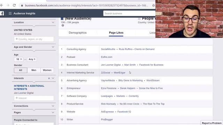Switch to the Page Likes tab

116,33
